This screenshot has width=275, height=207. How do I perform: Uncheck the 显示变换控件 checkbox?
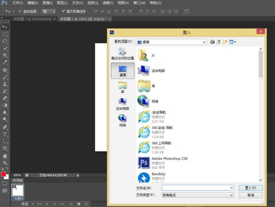pos(63,11)
